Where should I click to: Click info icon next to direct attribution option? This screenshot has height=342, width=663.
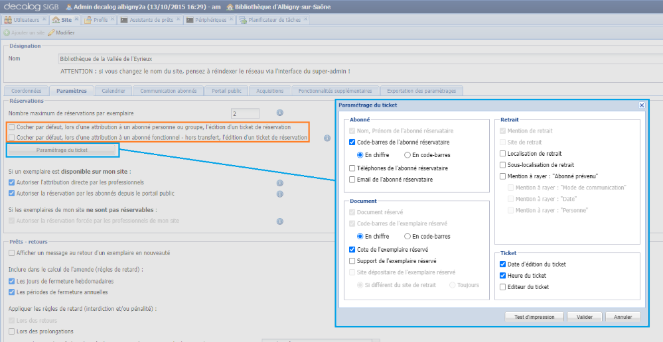click(280, 182)
